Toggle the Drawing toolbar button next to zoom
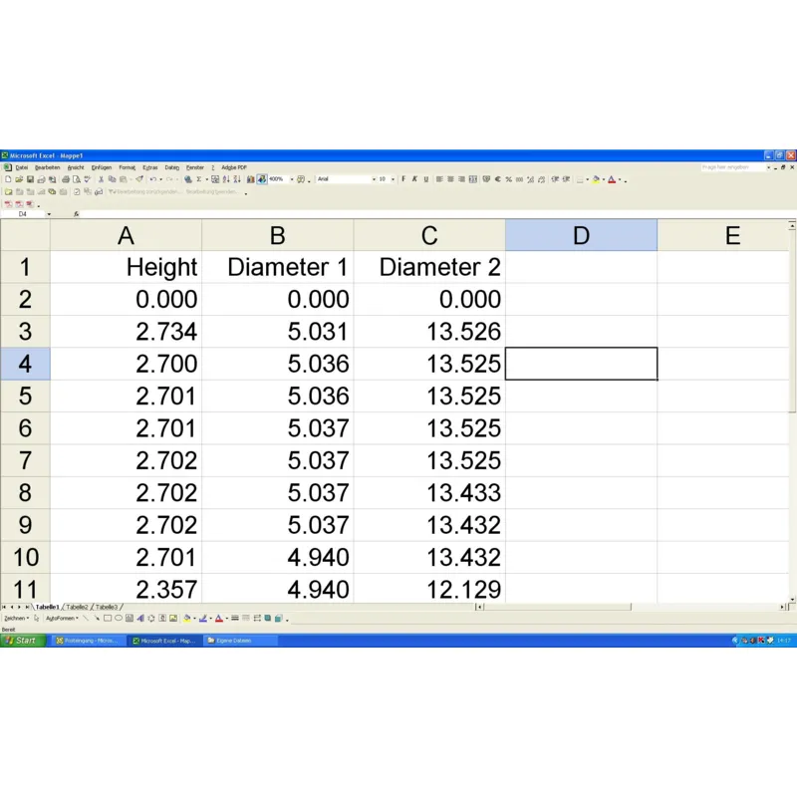Image resolution: width=797 pixels, height=797 pixels. point(262,179)
